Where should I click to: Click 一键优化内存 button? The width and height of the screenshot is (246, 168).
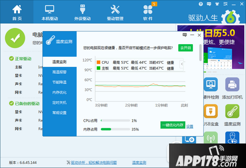[173, 125]
